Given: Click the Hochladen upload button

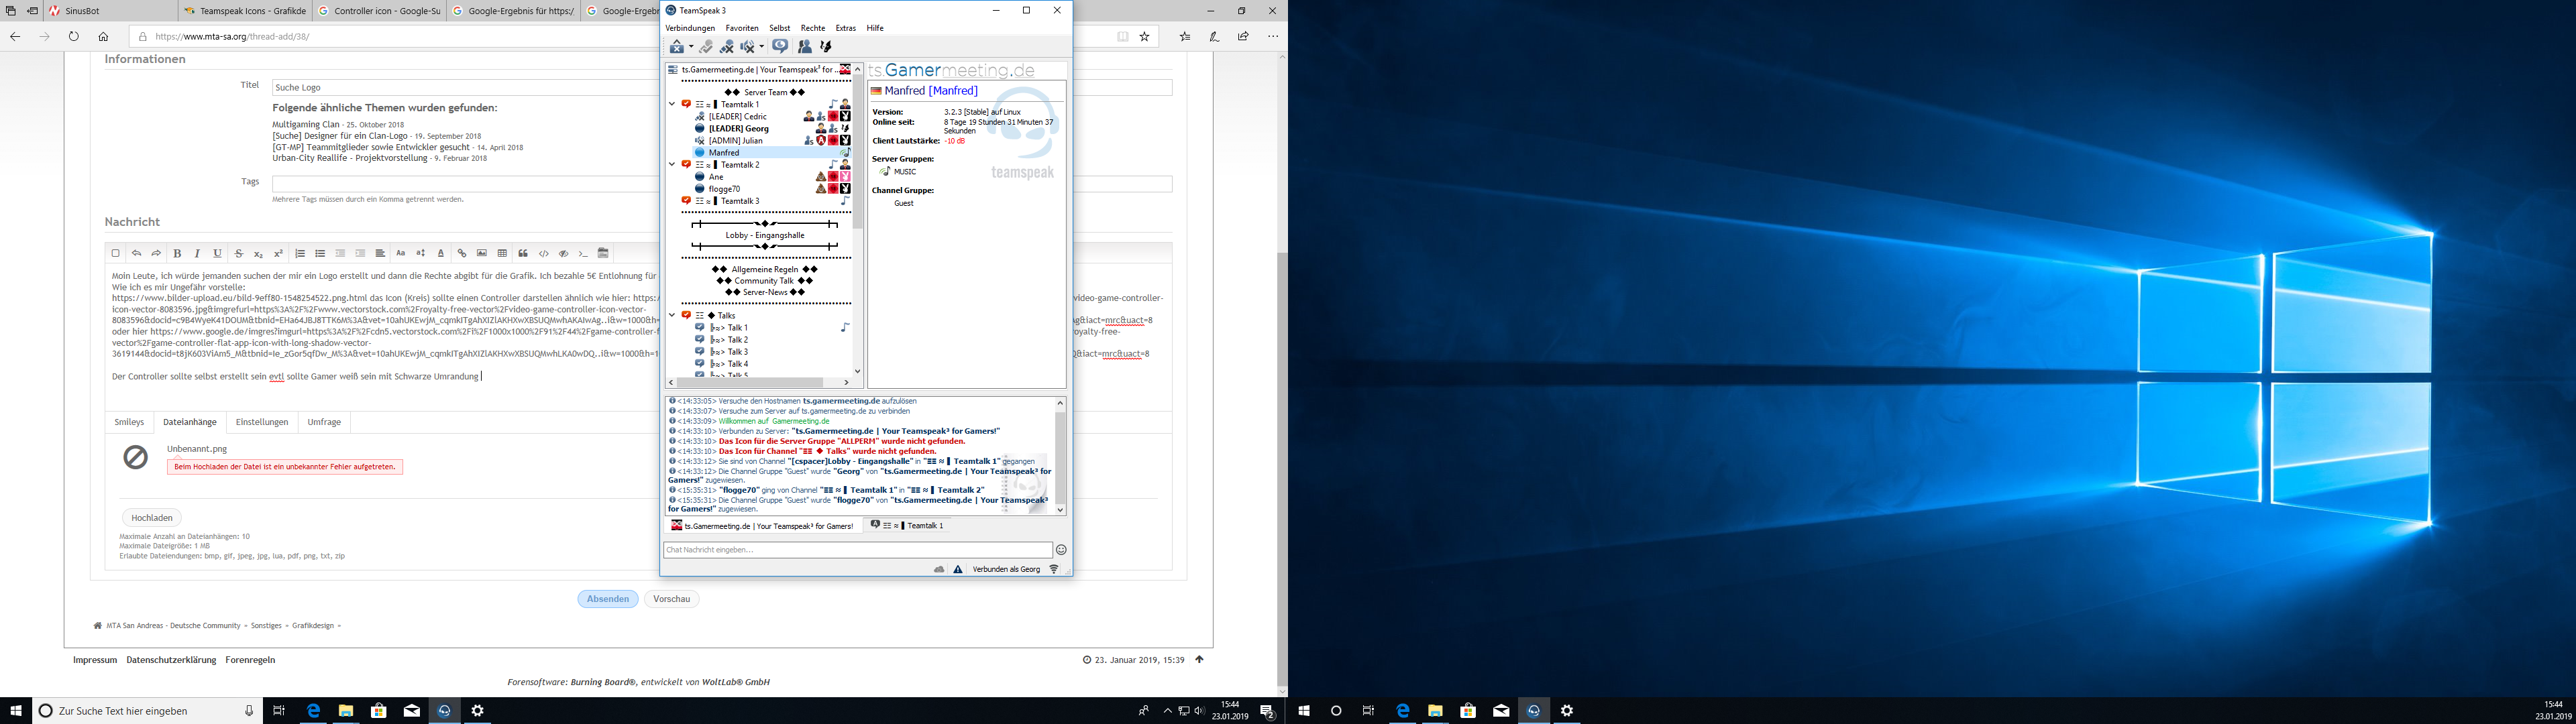Looking at the screenshot, I should (x=152, y=518).
